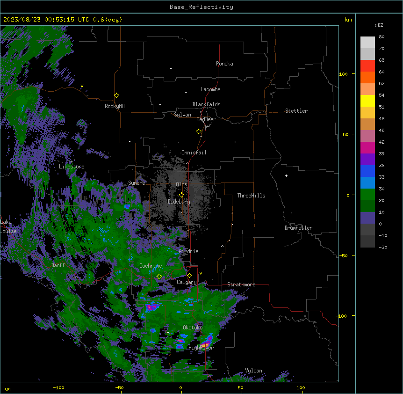The height and width of the screenshot is (394, 403).
Task: Click the RockyMH label
Action: 115,106
